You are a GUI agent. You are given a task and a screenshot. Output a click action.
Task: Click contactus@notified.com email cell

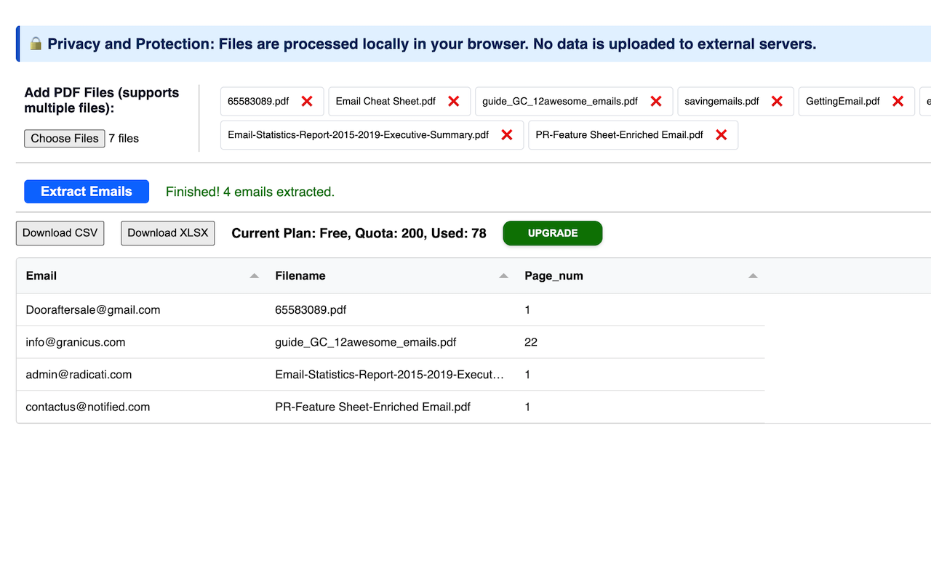[x=88, y=407]
